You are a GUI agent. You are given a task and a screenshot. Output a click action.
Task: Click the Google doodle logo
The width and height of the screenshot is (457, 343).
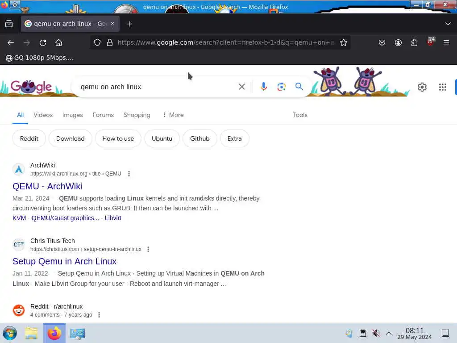31,87
